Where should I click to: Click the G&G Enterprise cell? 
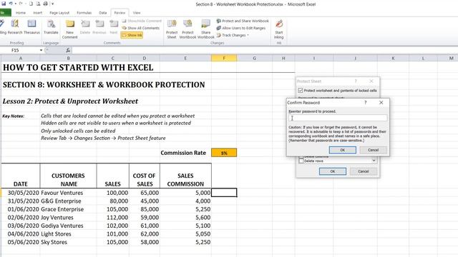pos(69,201)
